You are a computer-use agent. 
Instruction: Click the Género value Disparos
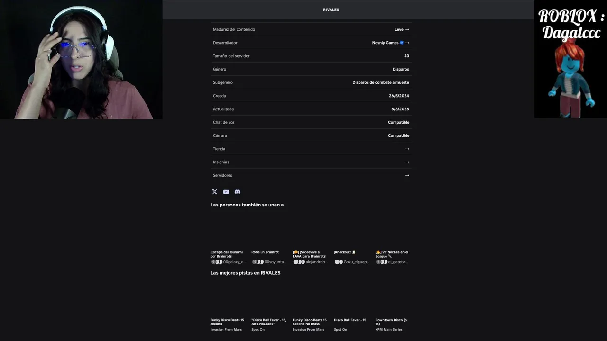(401, 69)
